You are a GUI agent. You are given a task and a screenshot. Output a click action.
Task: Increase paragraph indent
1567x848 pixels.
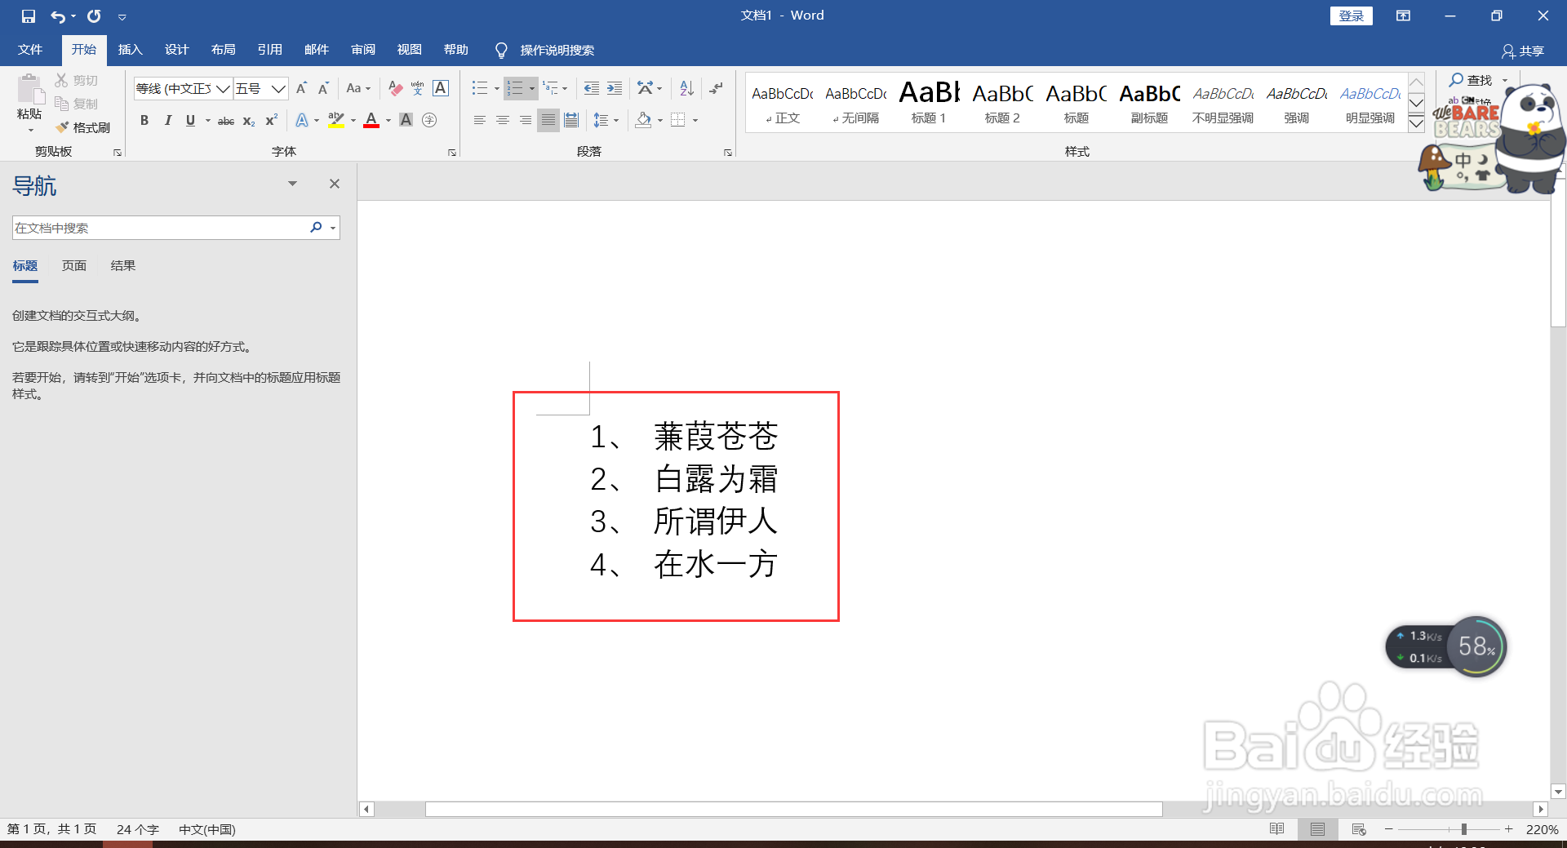615,88
